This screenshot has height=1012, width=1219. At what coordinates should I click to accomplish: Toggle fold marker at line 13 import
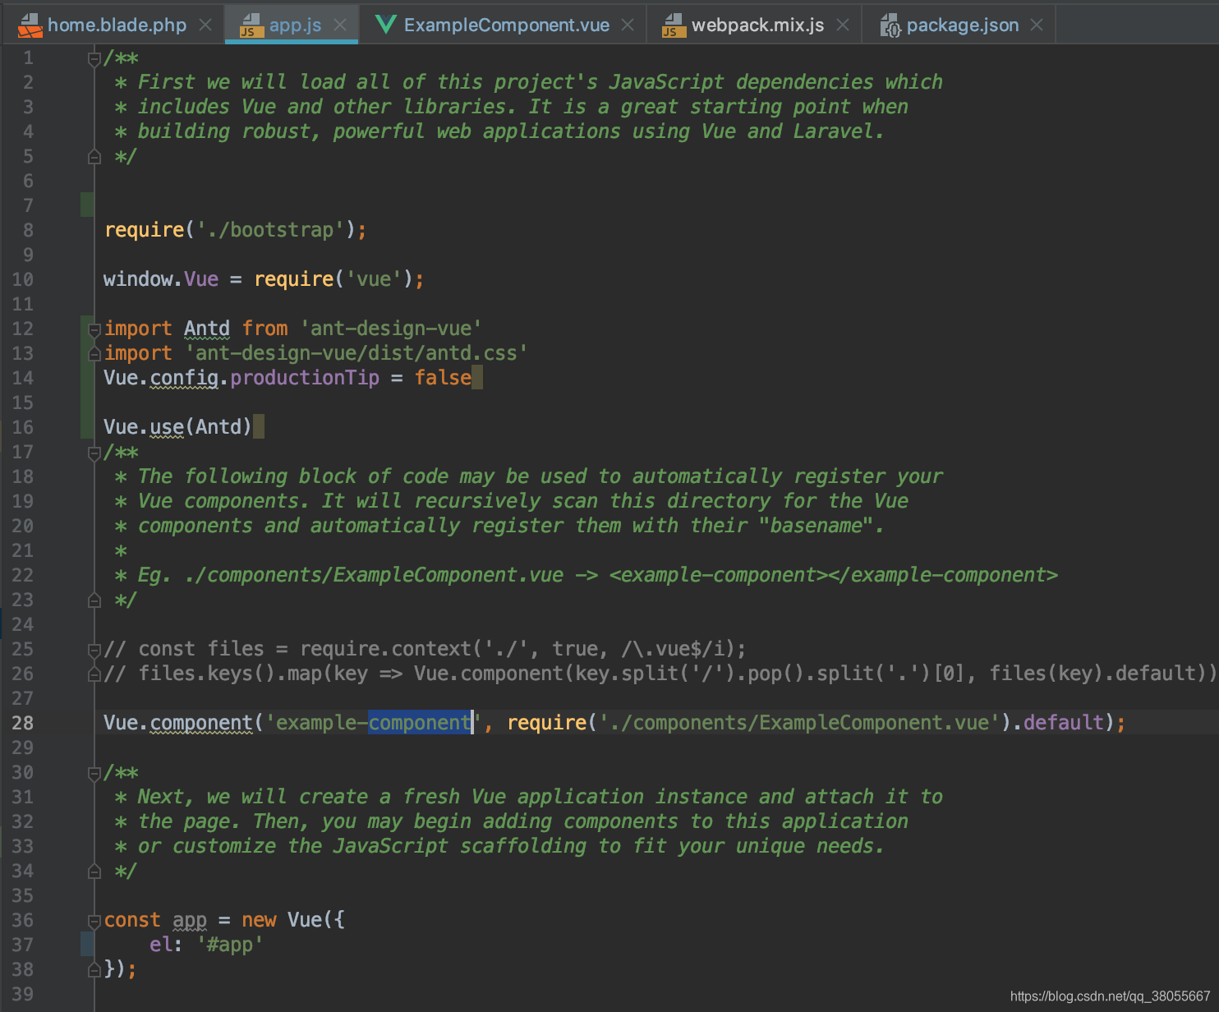click(94, 354)
